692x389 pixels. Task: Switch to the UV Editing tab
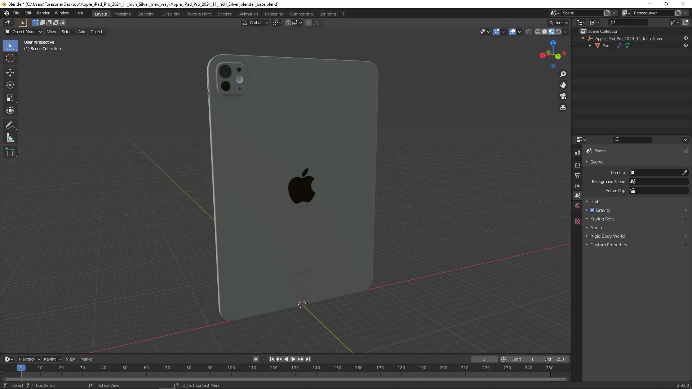coord(171,14)
